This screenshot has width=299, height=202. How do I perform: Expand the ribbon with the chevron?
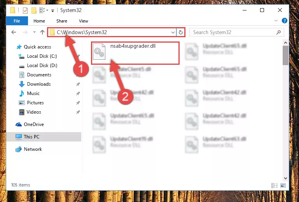276,21
